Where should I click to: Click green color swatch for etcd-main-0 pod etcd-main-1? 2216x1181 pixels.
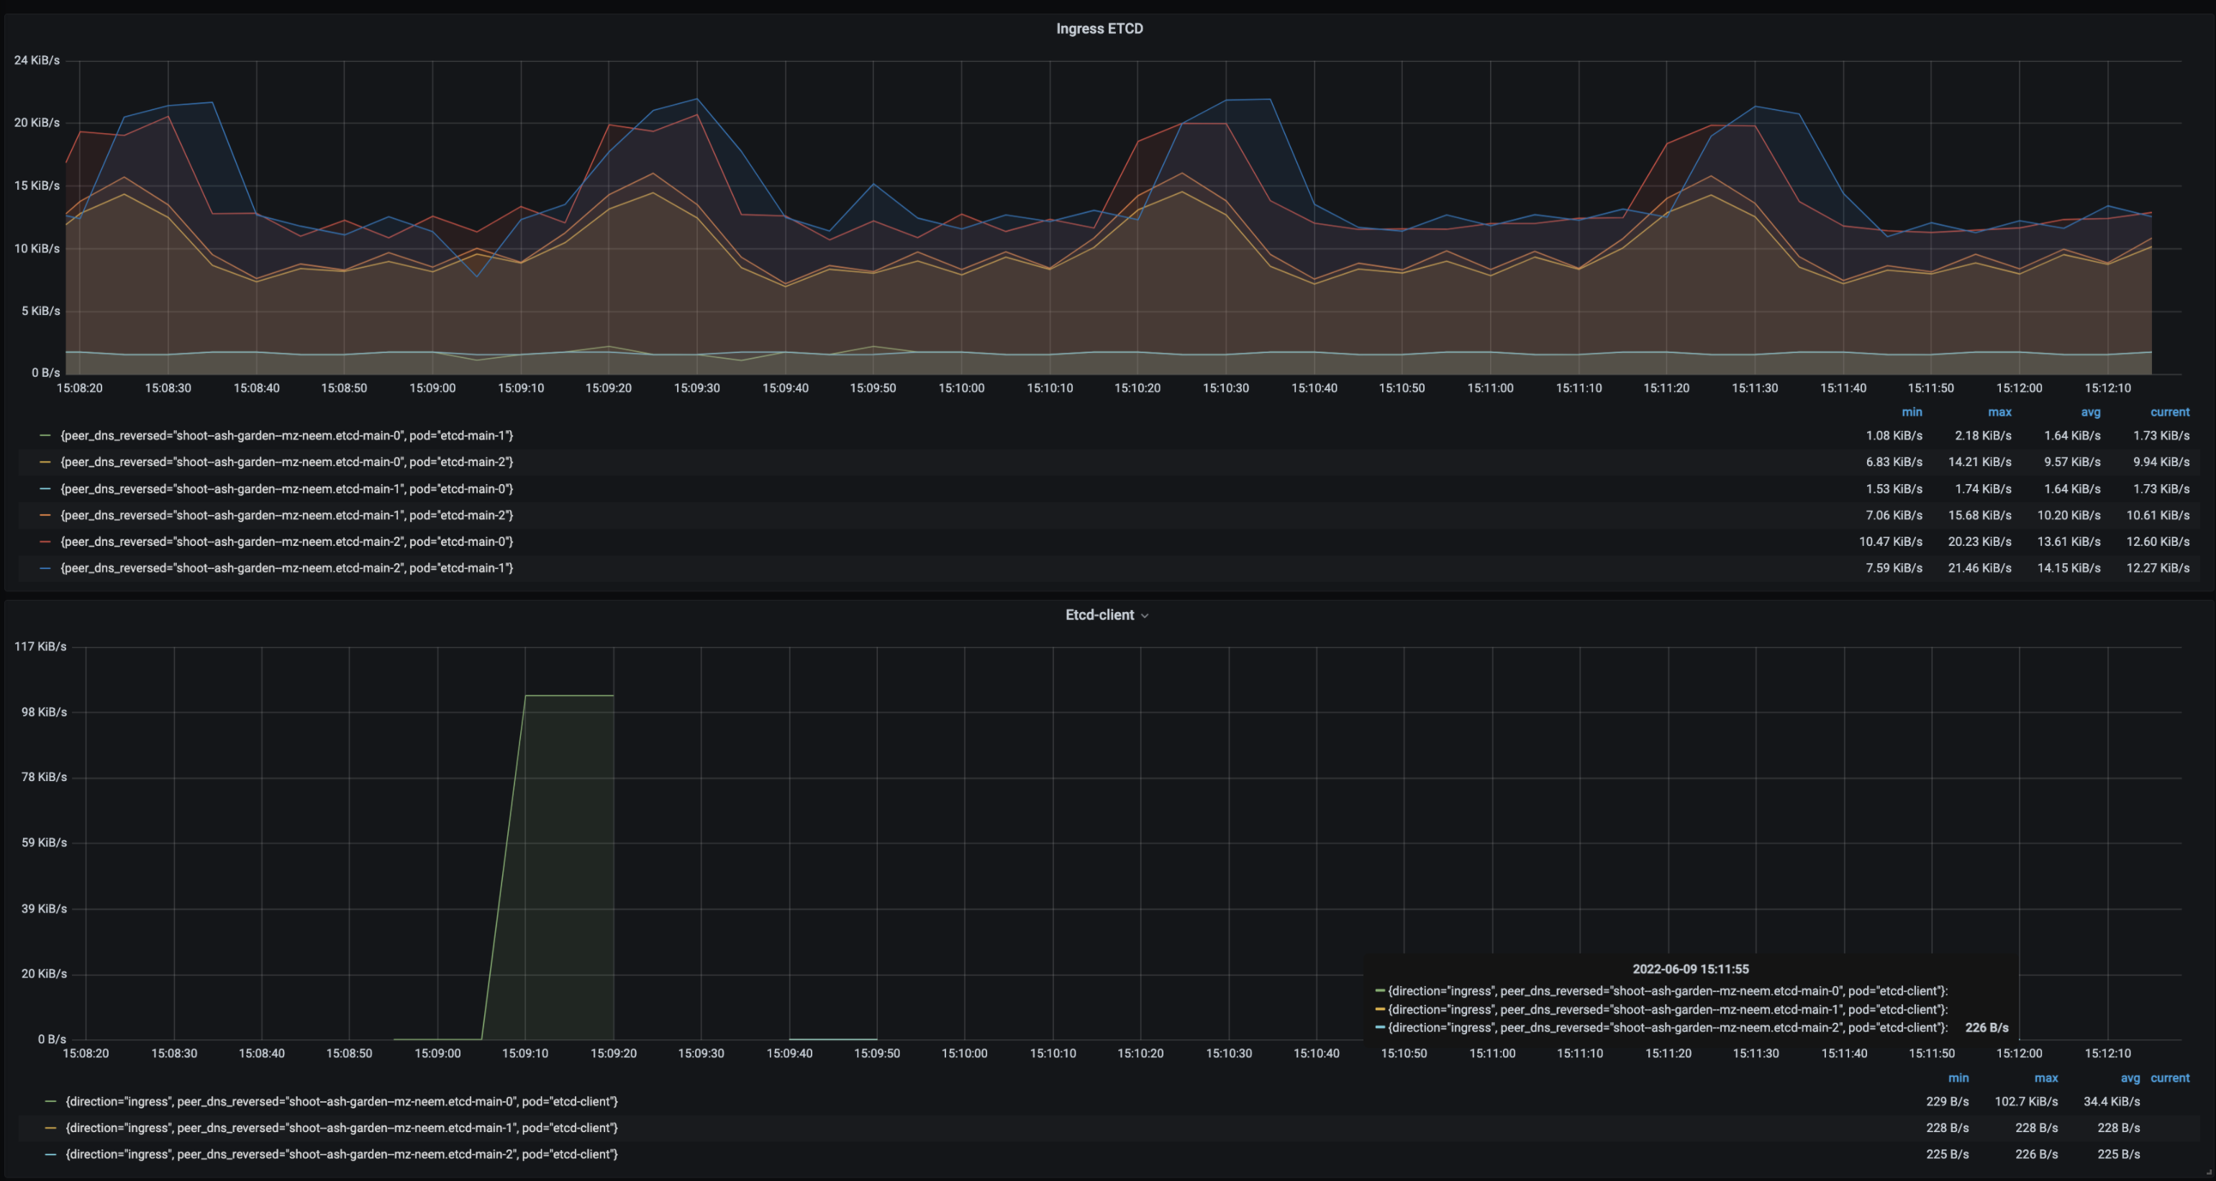pyautogui.click(x=45, y=436)
